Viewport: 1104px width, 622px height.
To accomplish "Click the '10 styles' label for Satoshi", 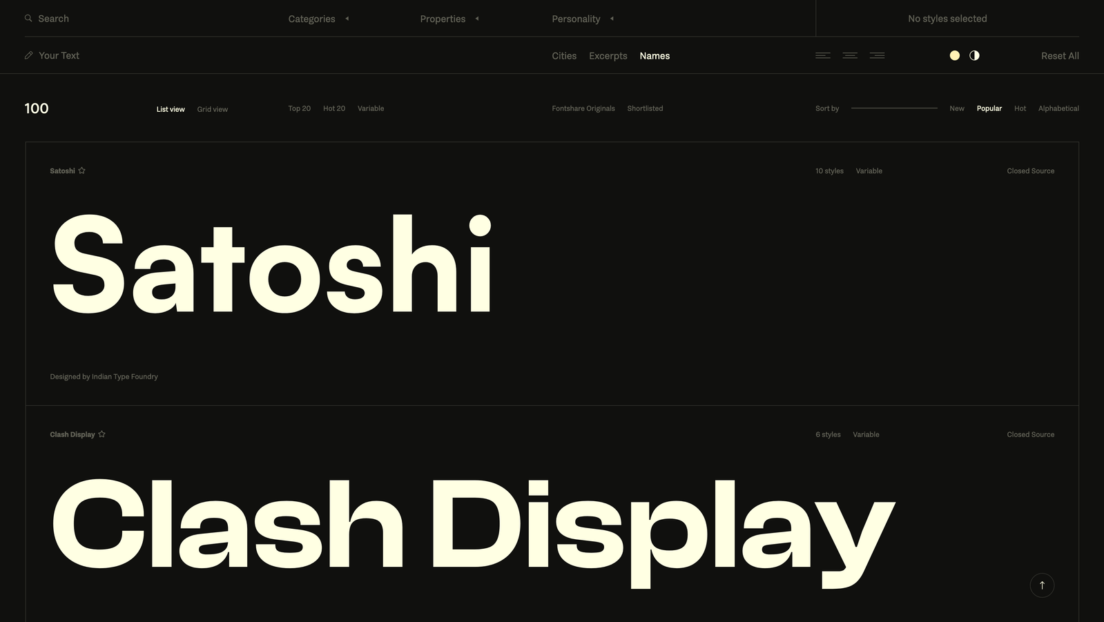I will point(829,171).
